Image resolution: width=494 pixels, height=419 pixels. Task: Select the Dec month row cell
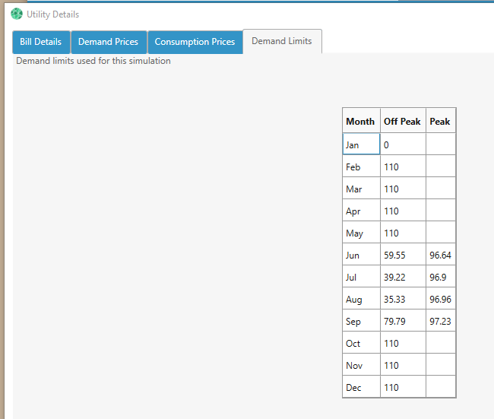[361, 388]
